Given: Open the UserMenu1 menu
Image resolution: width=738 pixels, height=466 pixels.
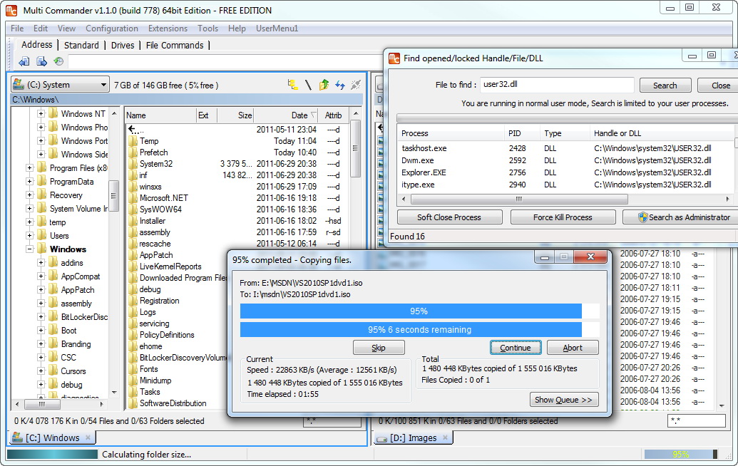Looking at the screenshot, I should (x=277, y=29).
